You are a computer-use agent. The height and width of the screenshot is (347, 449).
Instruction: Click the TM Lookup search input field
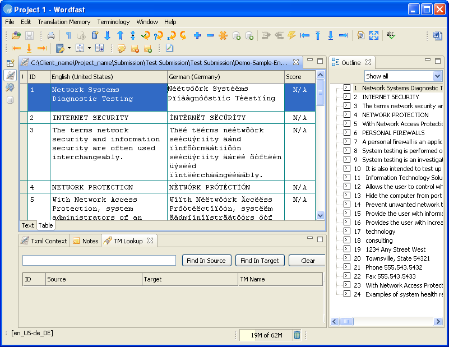tap(99, 261)
